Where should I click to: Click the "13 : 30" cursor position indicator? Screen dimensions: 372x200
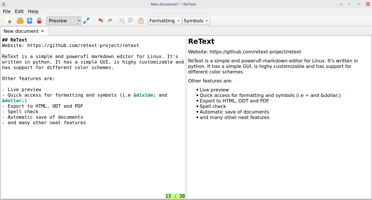click(175, 196)
